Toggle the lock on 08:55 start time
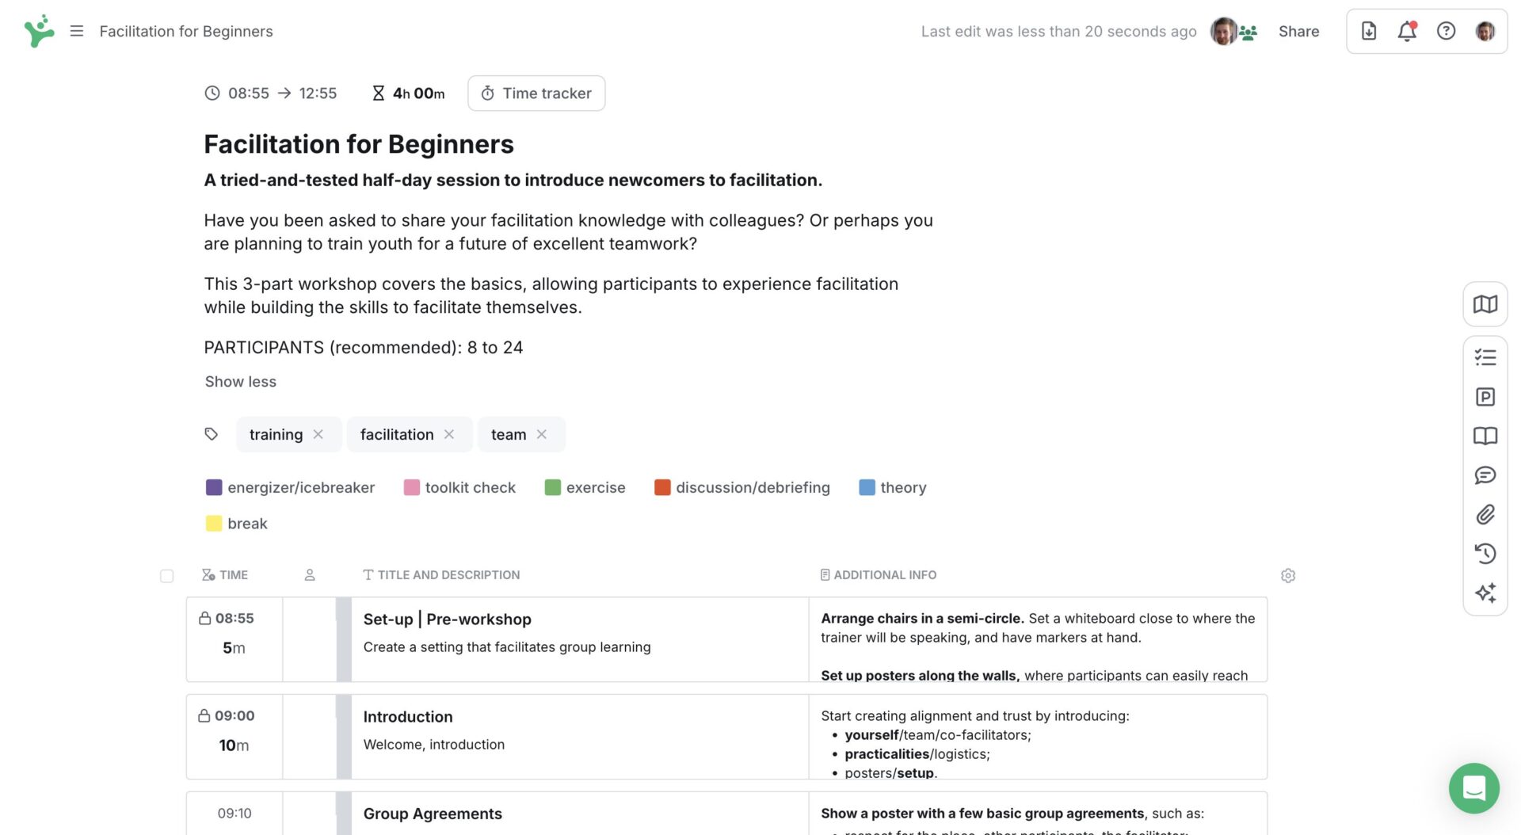This screenshot has height=835, width=1521. click(205, 618)
